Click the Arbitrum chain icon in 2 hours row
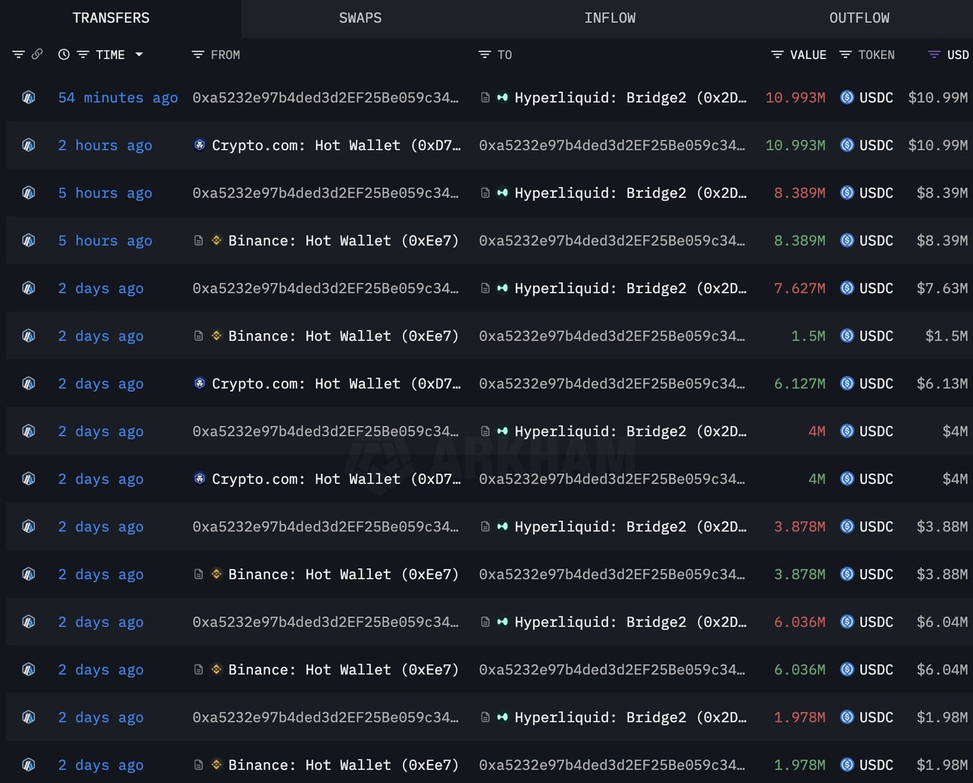The height and width of the screenshot is (783, 973). coord(28,146)
